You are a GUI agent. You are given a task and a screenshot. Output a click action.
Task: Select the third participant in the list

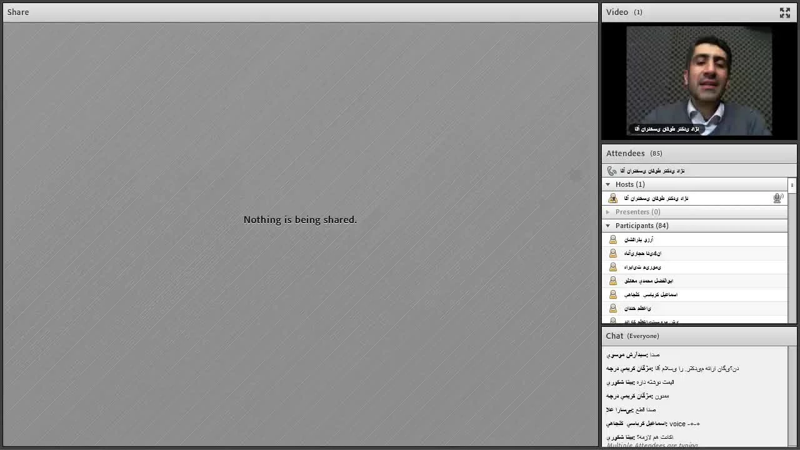coord(642,267)
